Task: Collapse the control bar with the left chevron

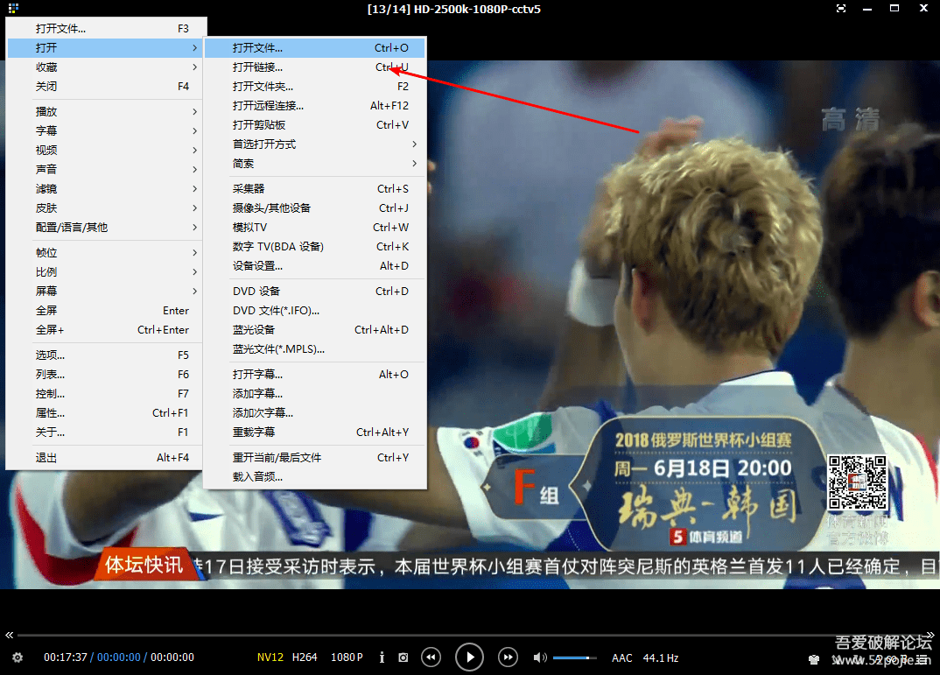Action: [9, 636]
